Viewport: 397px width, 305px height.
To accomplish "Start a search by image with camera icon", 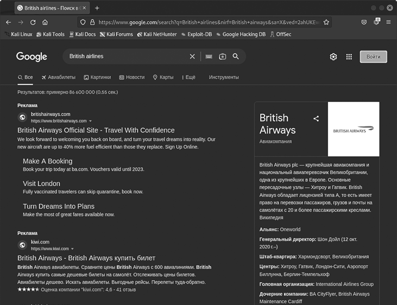I will pyautogui.click(x=222, y=56).
